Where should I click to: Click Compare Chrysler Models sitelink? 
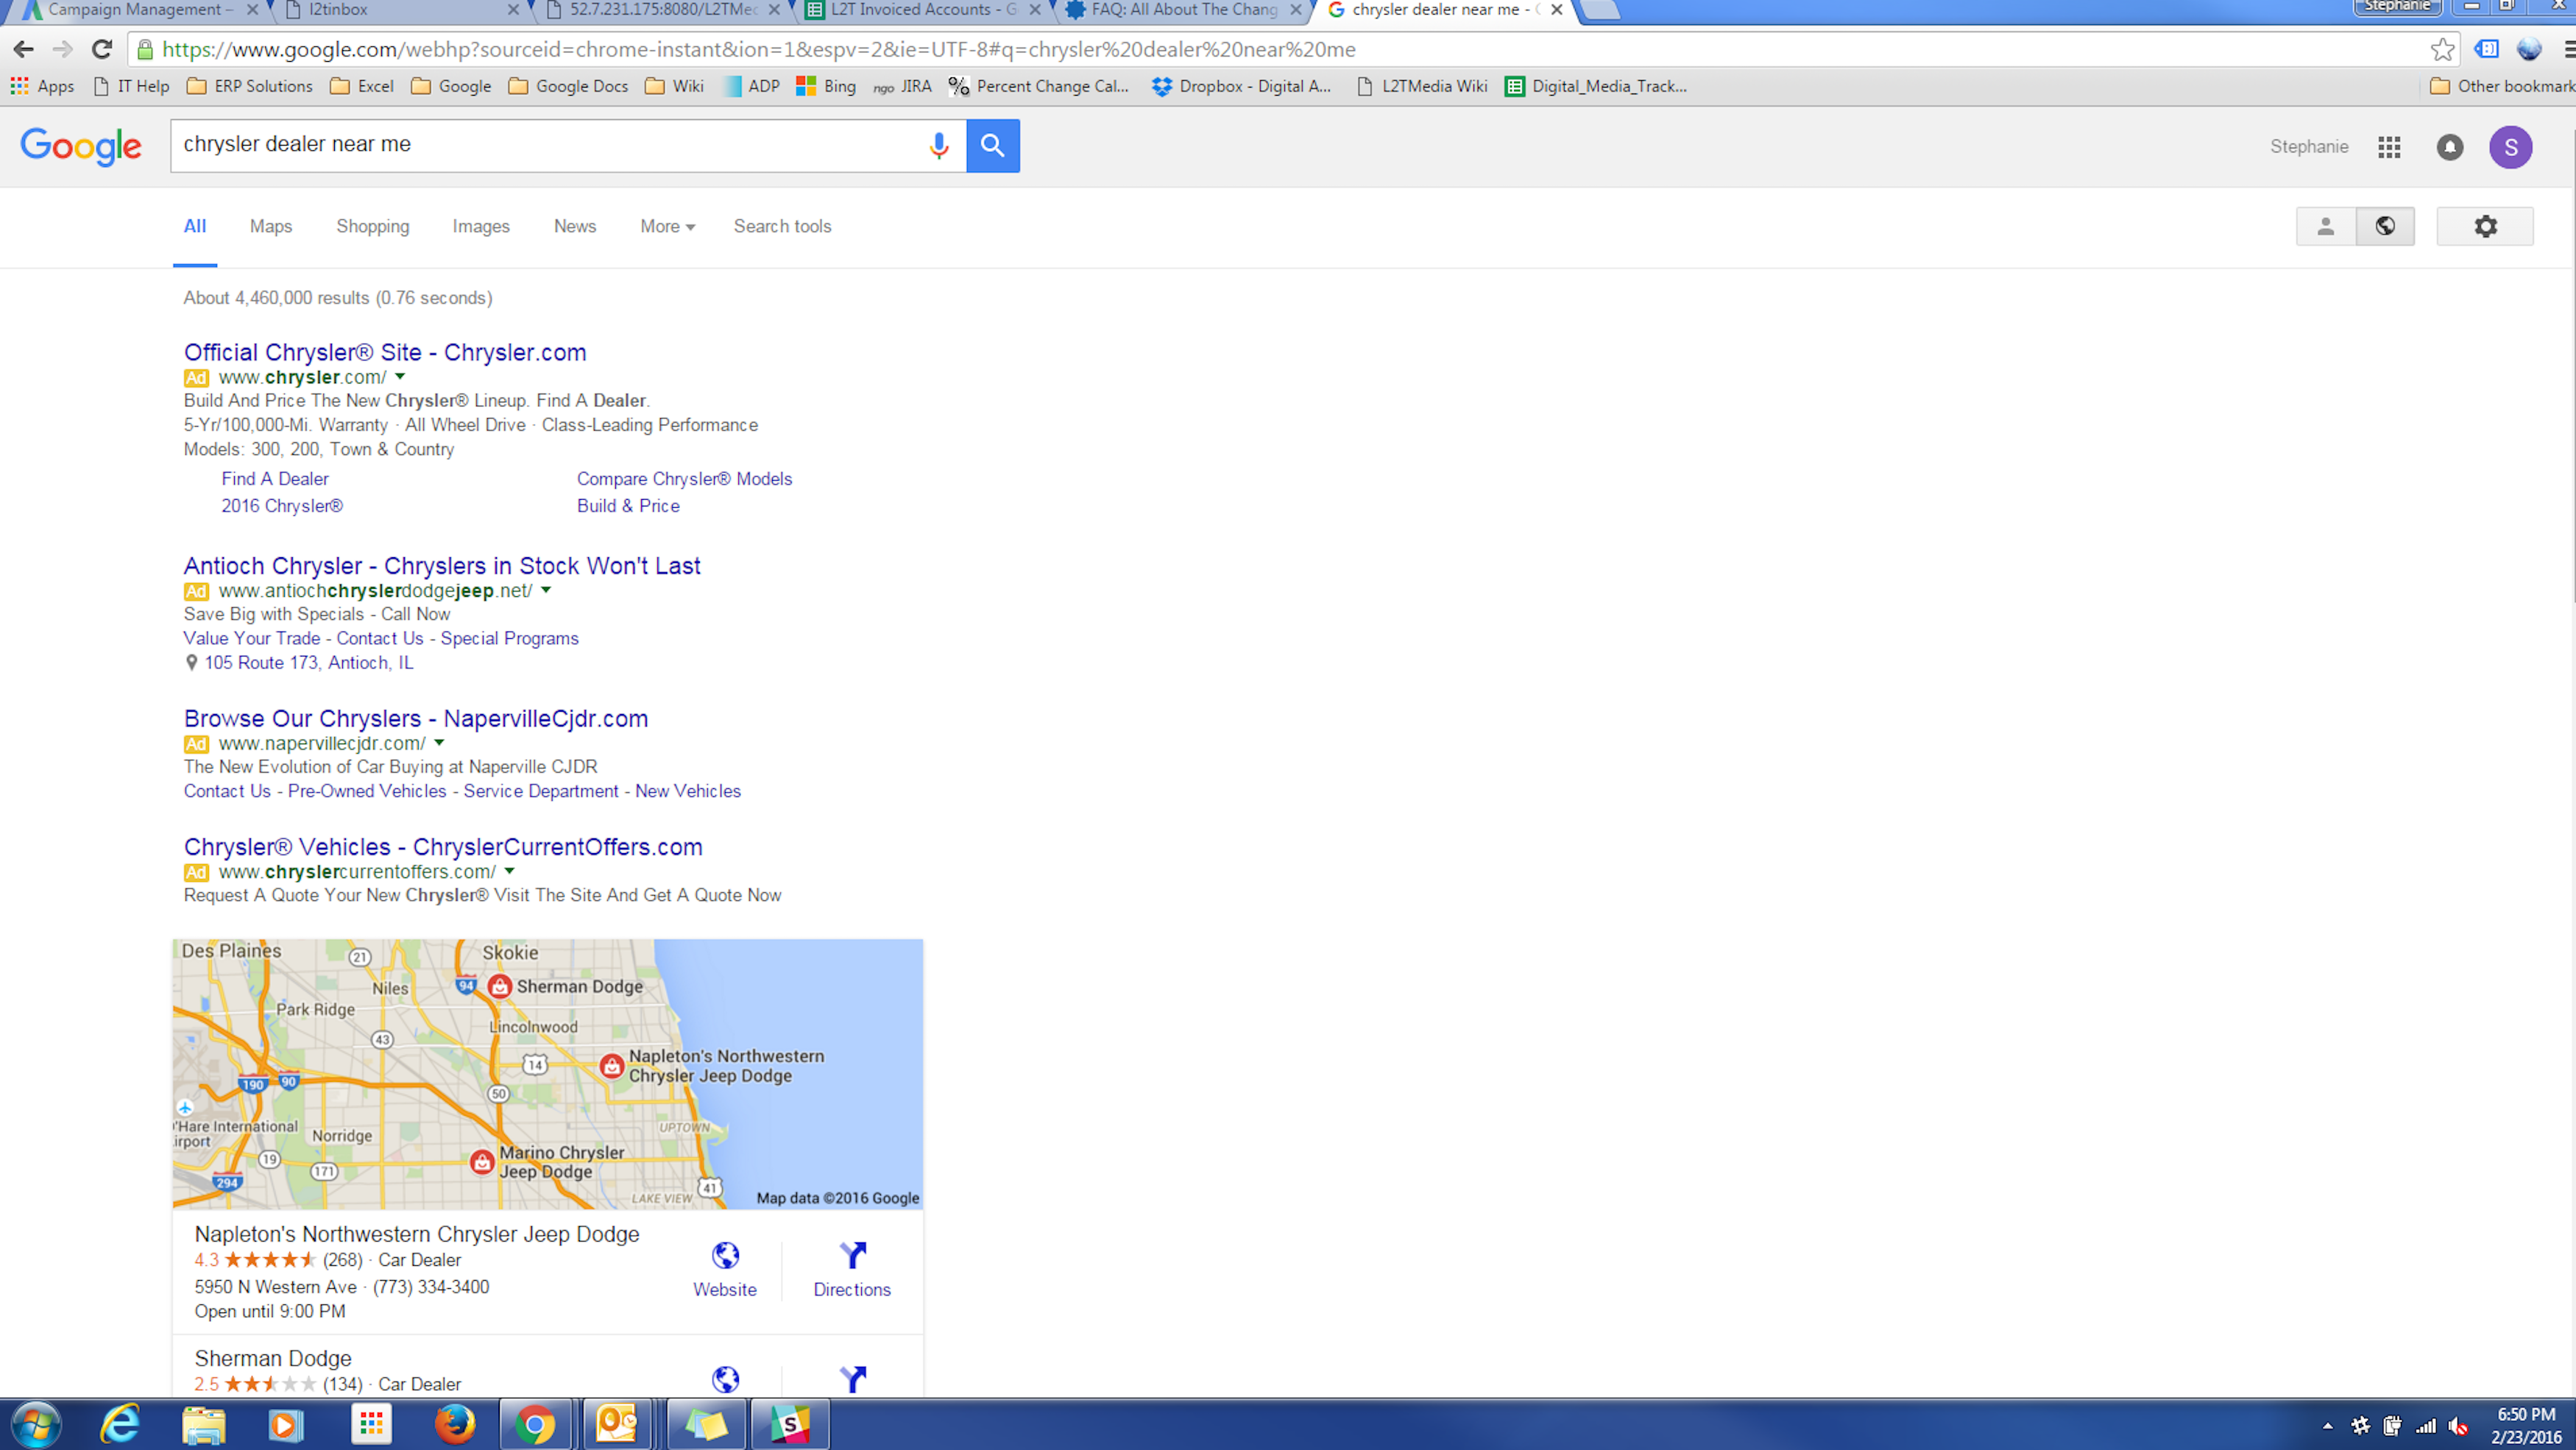pyautogui.click(x=684, y=479)
